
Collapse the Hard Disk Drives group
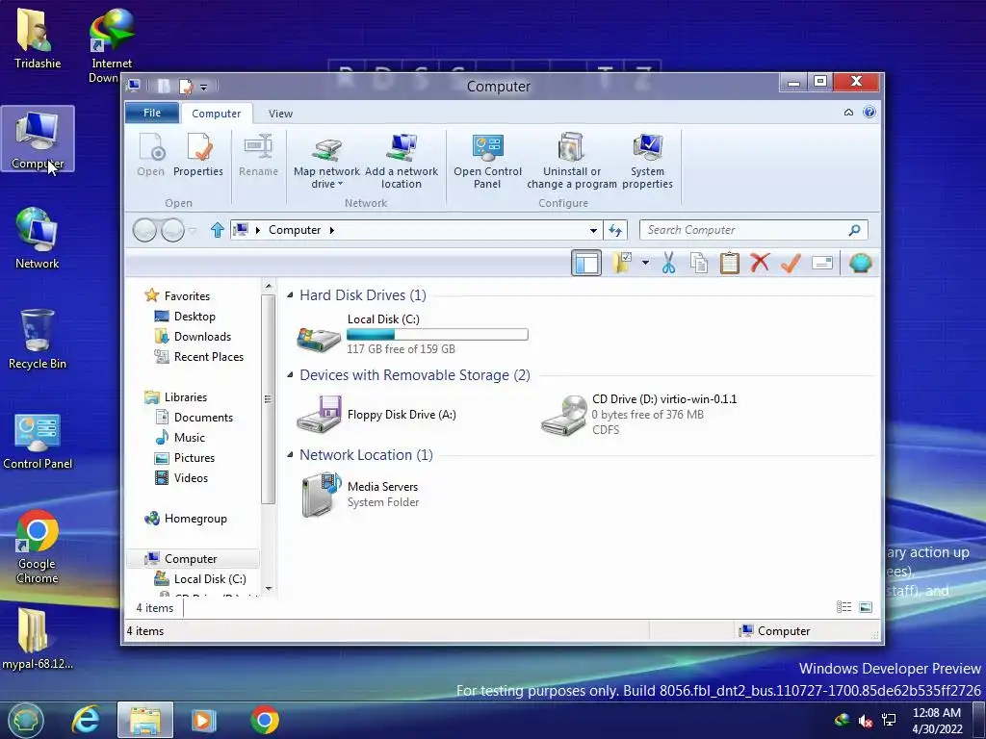coord(290,294)
